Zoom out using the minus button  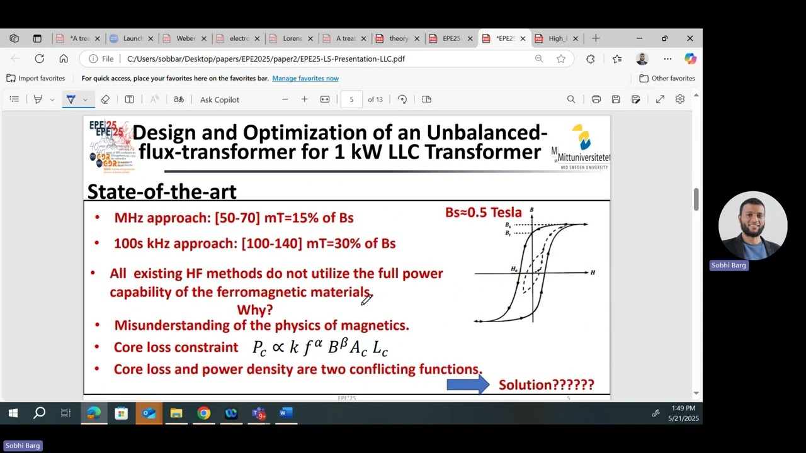coord(285,99)
